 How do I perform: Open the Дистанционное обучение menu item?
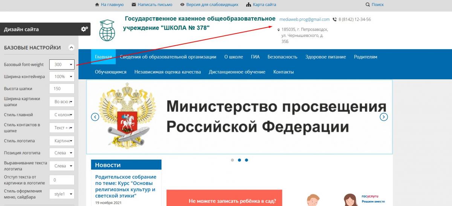click(x=237, y=72)
